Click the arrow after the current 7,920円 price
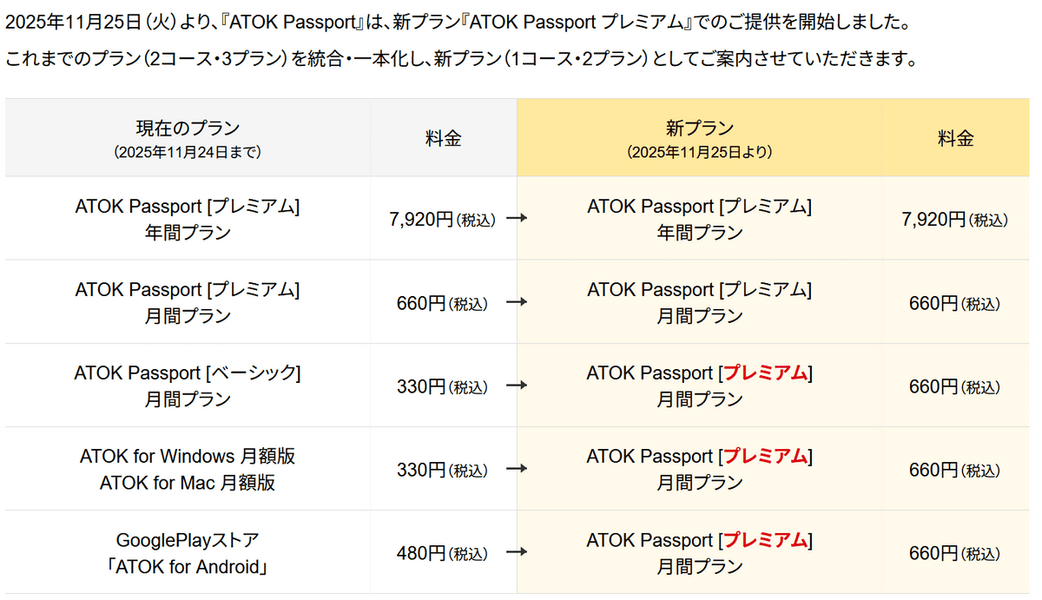 coord(517,220)
